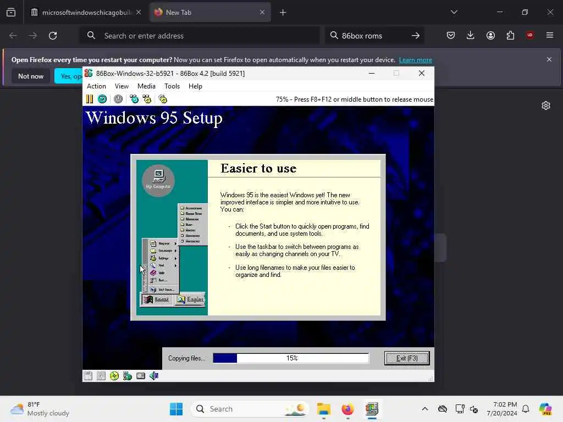Open the Firefox View icon
Screen dimensions: 563x422
[11, 13]
